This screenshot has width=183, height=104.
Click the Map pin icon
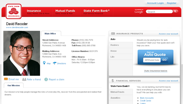pos(44,63)
